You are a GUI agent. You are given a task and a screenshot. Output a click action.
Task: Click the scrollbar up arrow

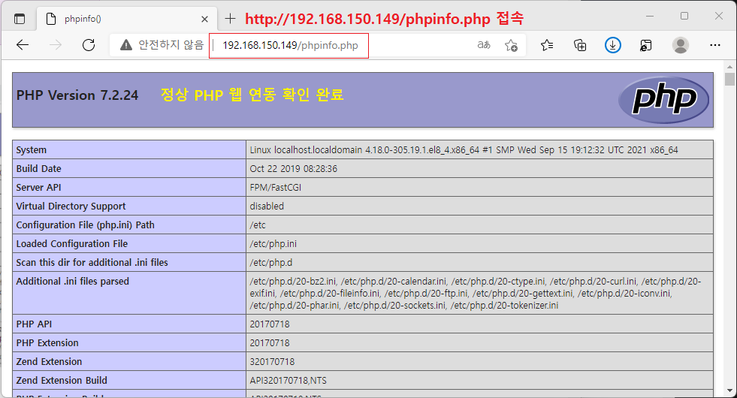click(729, 67)
